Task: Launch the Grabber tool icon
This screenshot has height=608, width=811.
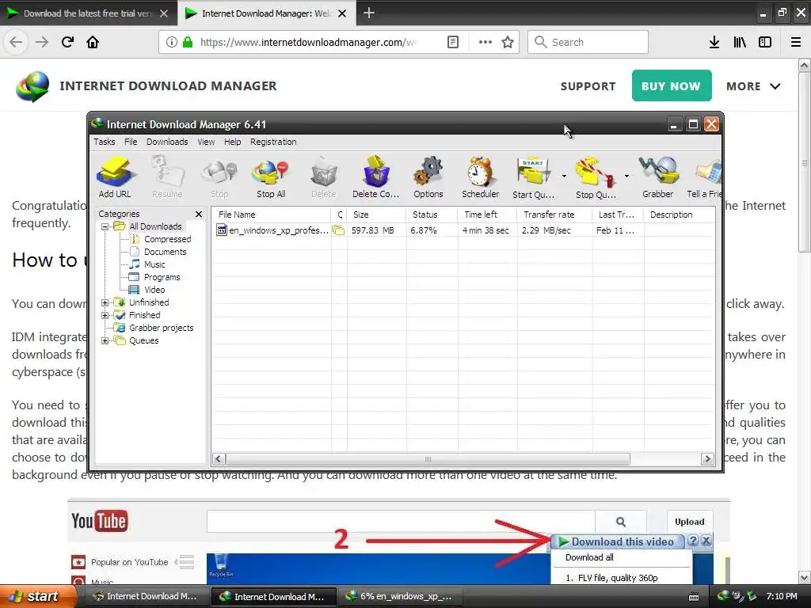Action: [658, 177]
